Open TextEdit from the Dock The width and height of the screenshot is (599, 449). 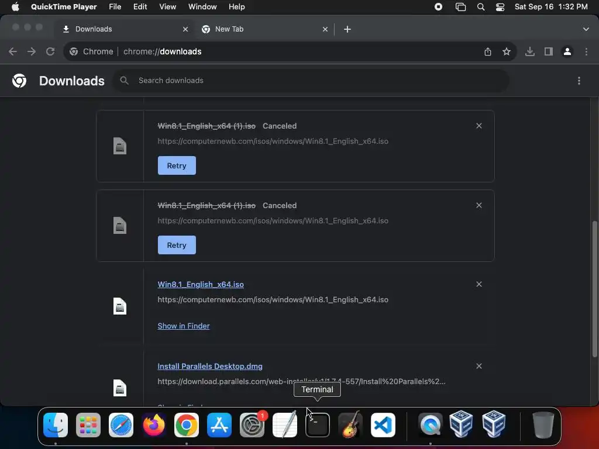tap(285, 425)
